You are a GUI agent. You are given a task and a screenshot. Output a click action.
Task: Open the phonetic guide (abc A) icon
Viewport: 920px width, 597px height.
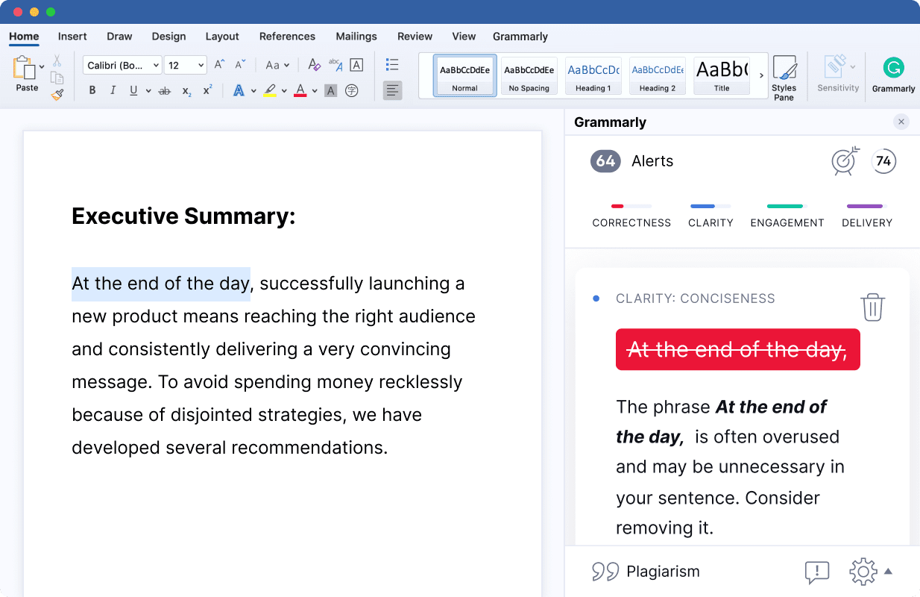coord(335,65)
